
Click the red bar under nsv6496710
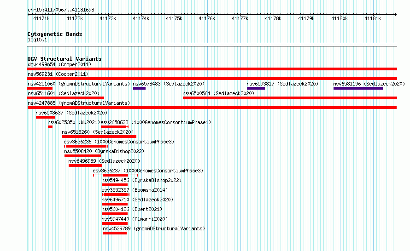(115, 204)
